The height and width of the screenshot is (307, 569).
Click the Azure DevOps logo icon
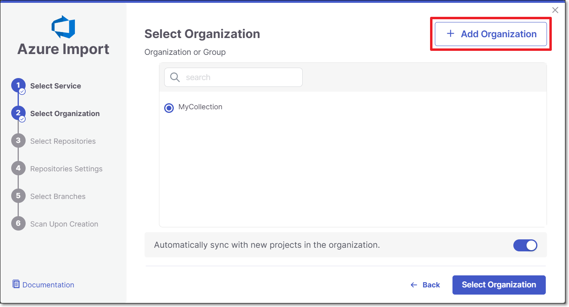point(63,27)
